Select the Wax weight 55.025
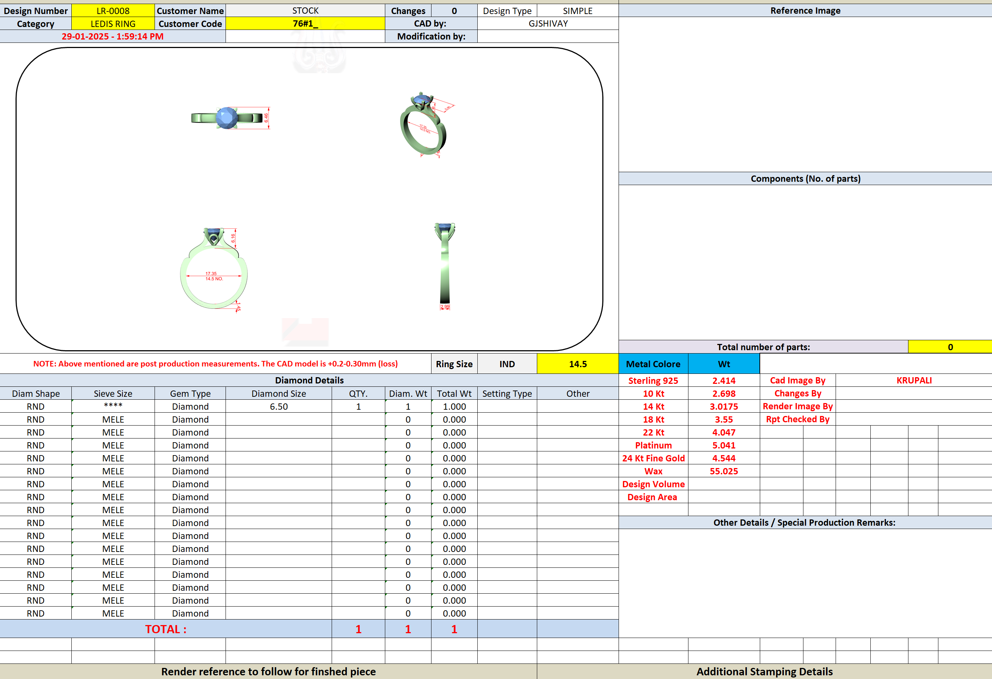 pos(724,471)
